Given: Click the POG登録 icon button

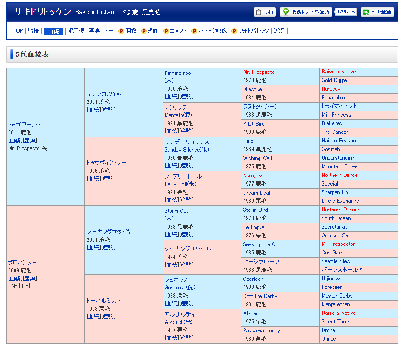Looking at the screenshot, I should pos(377,12).
